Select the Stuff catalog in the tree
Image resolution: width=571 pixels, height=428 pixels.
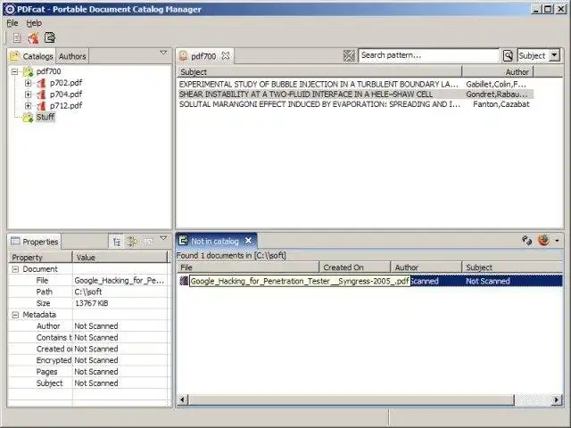[x=46, y=117]
